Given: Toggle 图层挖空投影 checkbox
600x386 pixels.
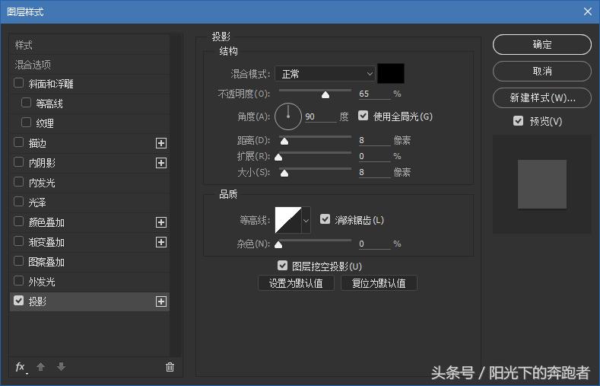Looking at the screenshot, I should (282, 266).
